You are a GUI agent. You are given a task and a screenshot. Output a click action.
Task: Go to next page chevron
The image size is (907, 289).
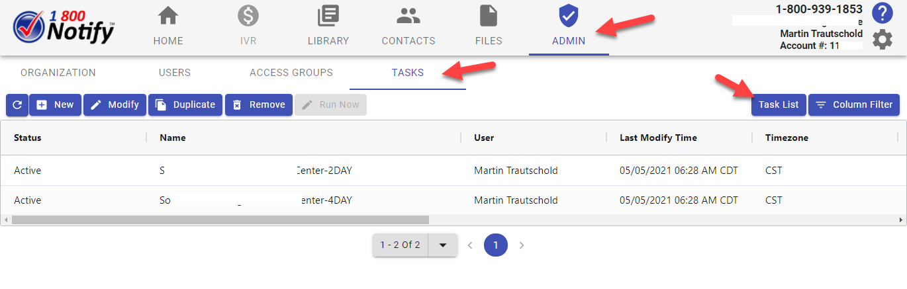(x=522, y=245)
